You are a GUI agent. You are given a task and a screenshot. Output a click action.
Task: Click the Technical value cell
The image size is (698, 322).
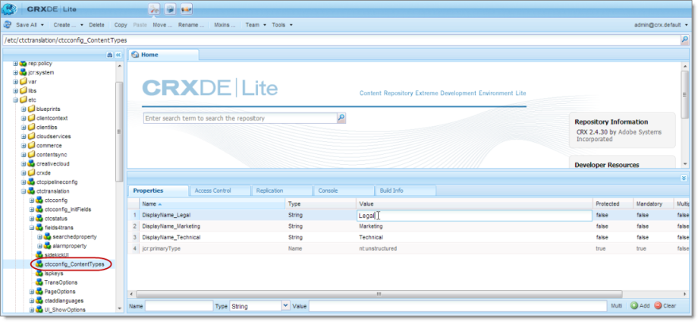(x=474, y=238)
